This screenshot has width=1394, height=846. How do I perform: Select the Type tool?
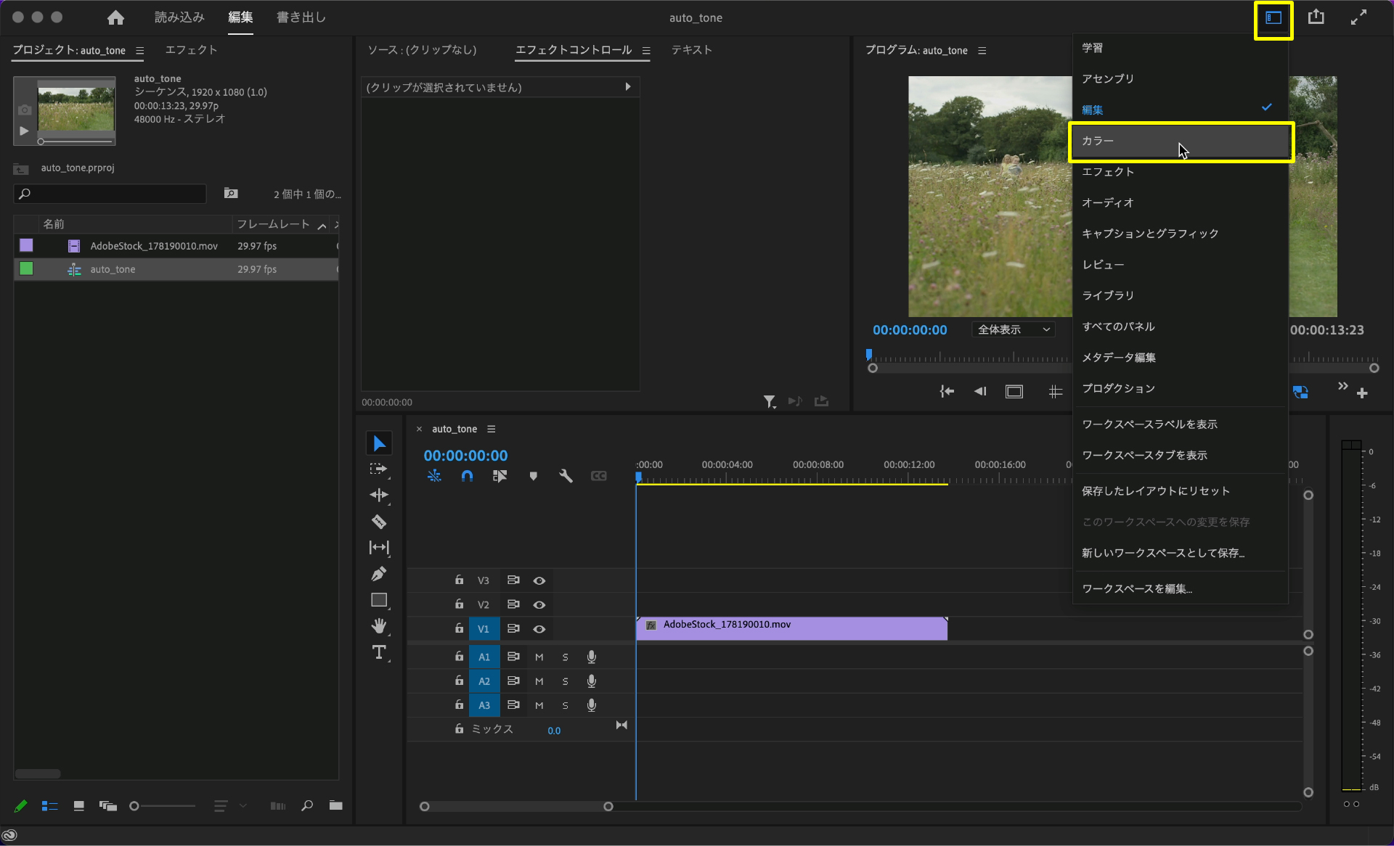(x=379, y=652)
